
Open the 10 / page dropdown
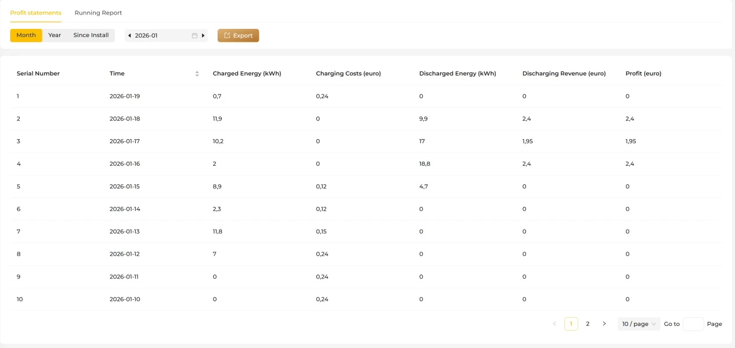pyautogui.click(x=639, y=324)
